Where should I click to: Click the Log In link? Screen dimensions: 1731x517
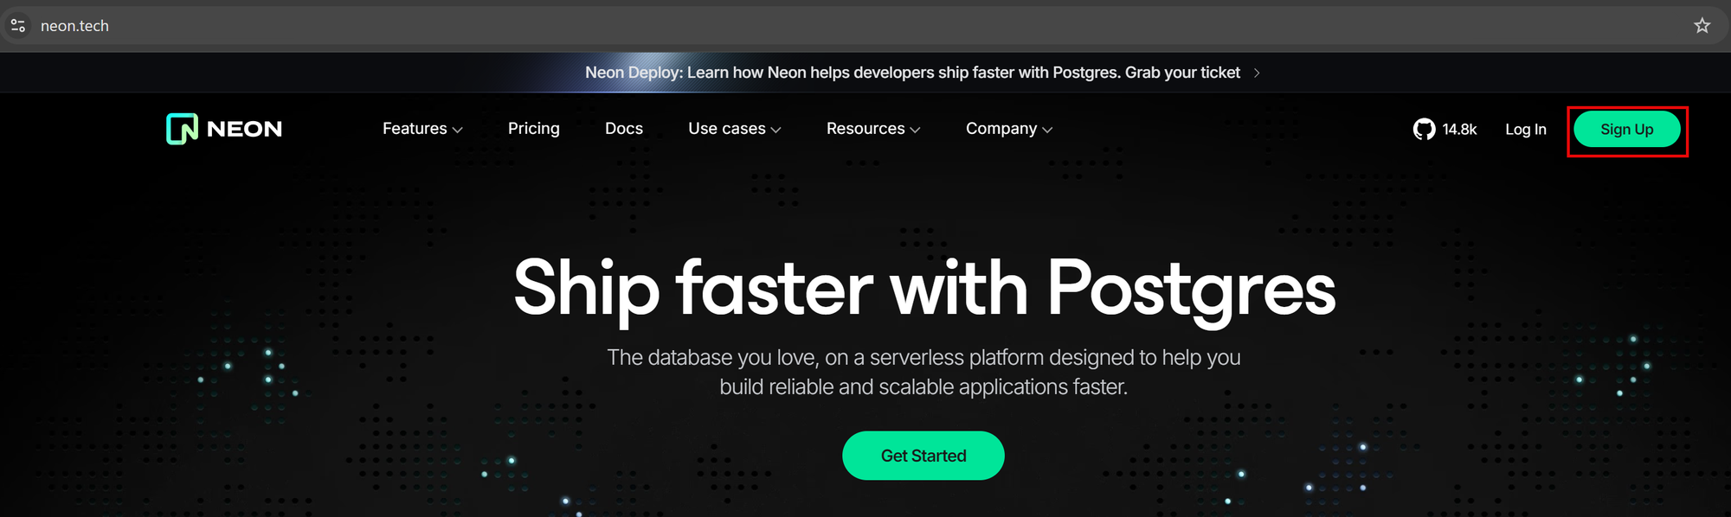pyautogui.click(x=1525, y=130)
